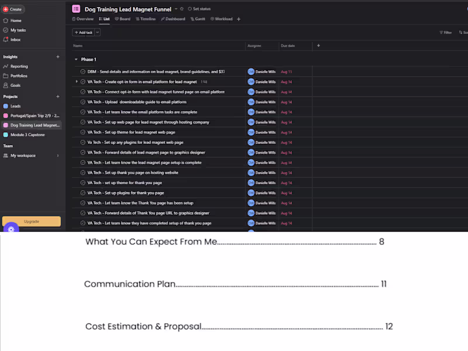
Task: Open Goals in the sidebar
Action: [17, 85]
